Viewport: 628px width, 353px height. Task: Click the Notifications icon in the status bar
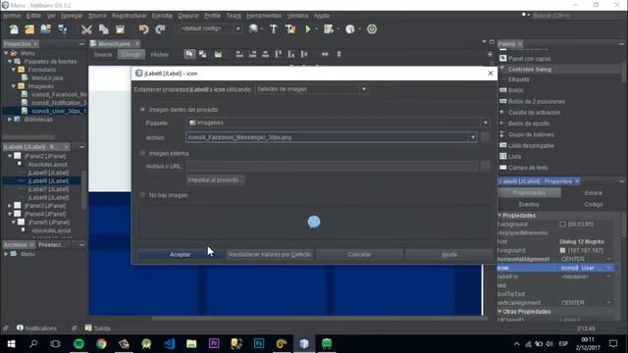coord(20,328)
